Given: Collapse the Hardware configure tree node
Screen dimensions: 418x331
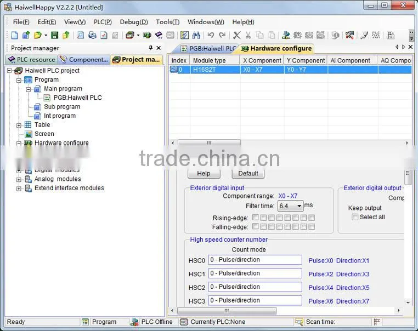Looking at the screenshot, I should coord(19,143).
